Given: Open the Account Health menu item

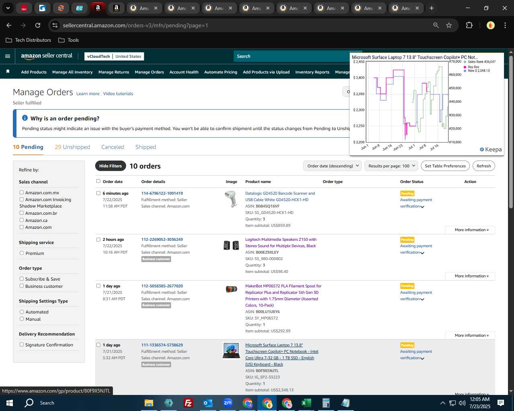Looking at the screenshot, I should pos(184,72).
